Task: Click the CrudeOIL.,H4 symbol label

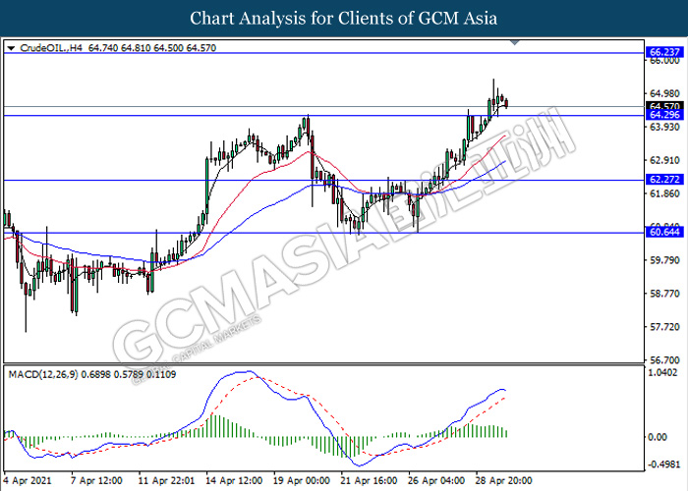Action: [x=51, y=48]
